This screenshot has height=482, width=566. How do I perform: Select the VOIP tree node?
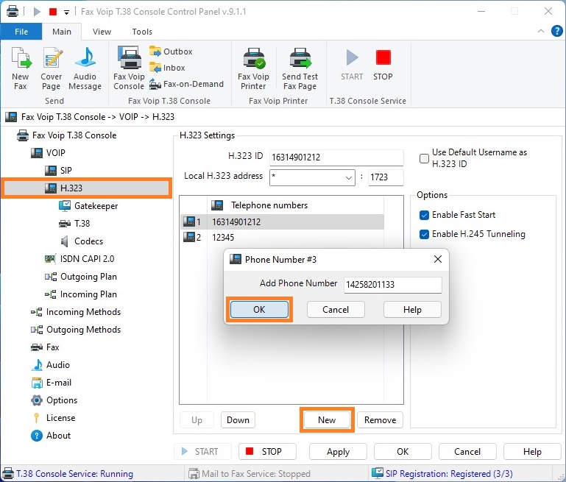[48, 152]
